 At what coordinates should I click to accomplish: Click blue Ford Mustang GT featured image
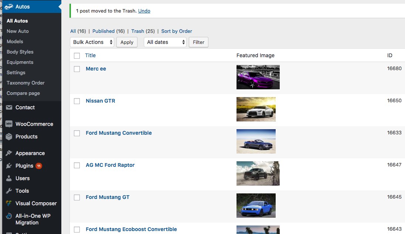pos(256,206)
